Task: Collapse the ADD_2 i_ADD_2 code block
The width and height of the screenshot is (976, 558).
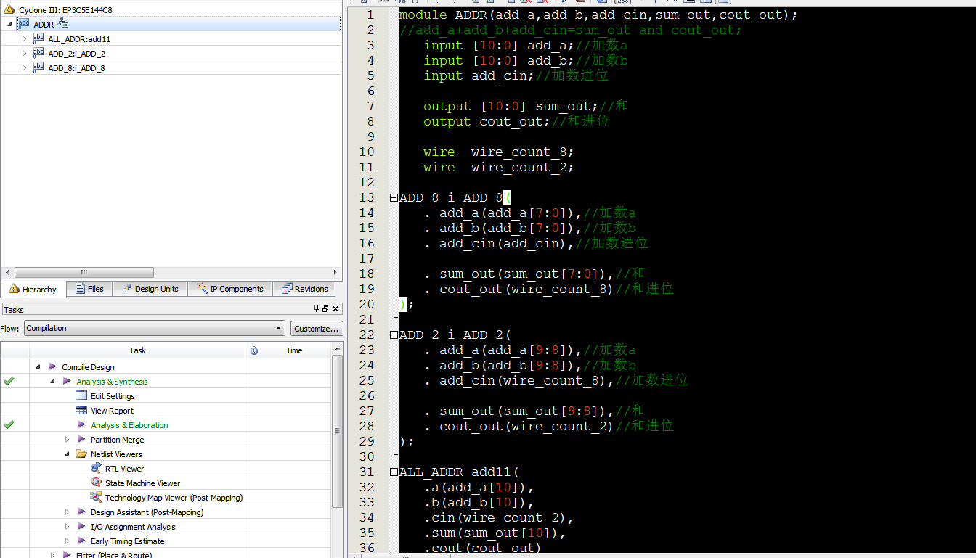Action: click(x=394, y=335)
